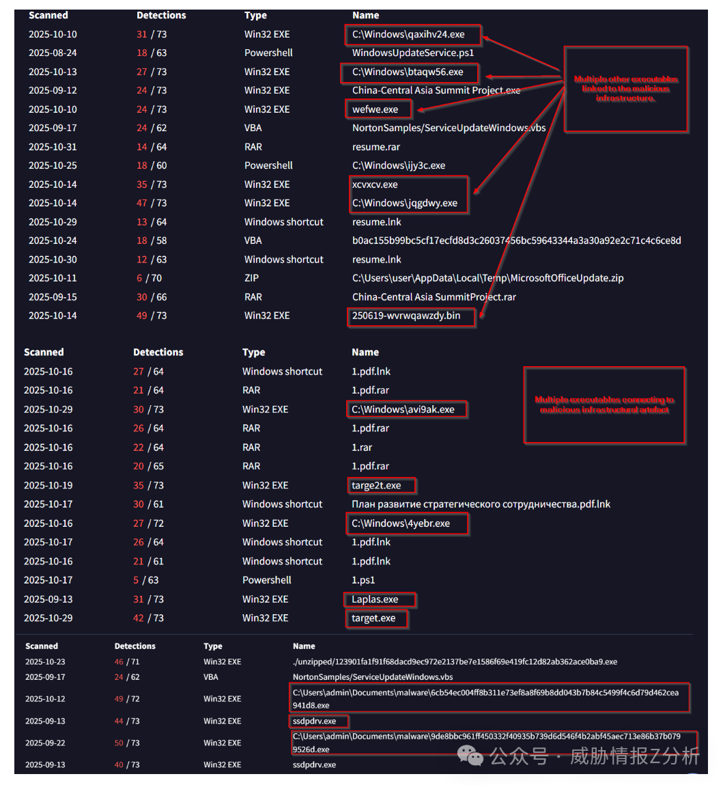Select the 30 / 66 detections value
723x785 pixels.
click(152, 297)
